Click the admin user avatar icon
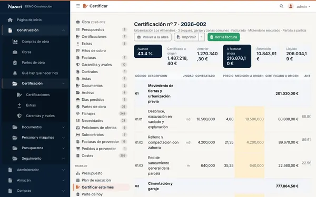This screenshot has height=197, width=316. point(291,6)
